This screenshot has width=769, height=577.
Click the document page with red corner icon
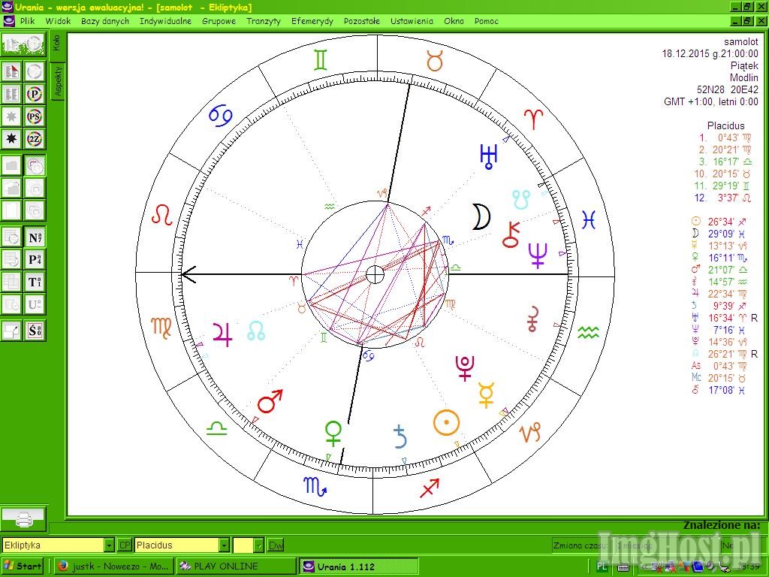click(x=12, y=71)
